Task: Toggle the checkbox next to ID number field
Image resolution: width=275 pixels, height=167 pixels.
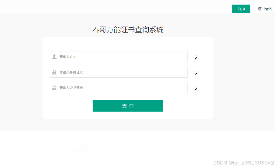Action: (196, 73)
